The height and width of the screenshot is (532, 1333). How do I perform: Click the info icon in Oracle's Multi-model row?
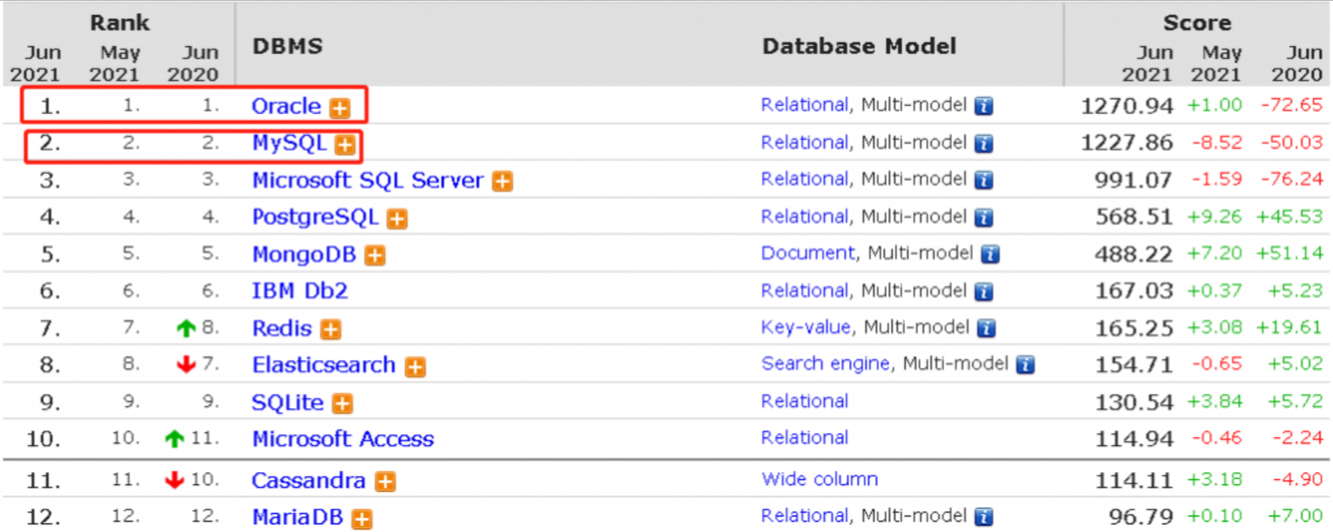coord(983,107)
